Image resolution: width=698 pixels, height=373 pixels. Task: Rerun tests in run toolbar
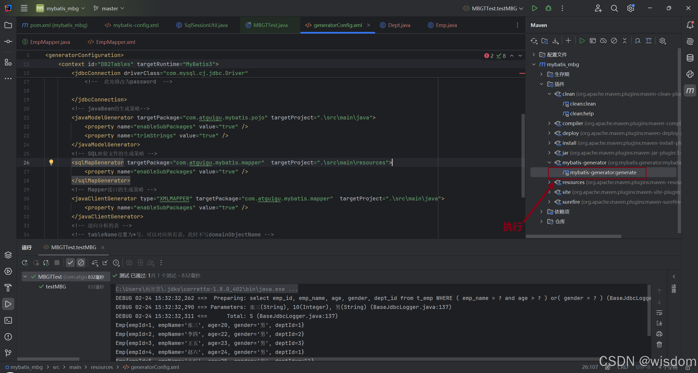pos(25,263)
